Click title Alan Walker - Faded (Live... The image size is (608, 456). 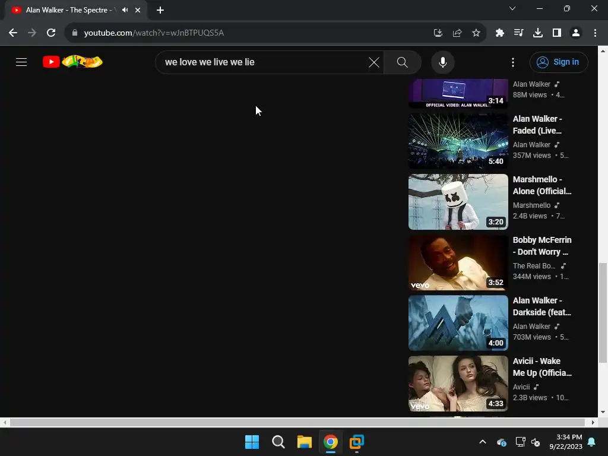(x=537, y=125)
